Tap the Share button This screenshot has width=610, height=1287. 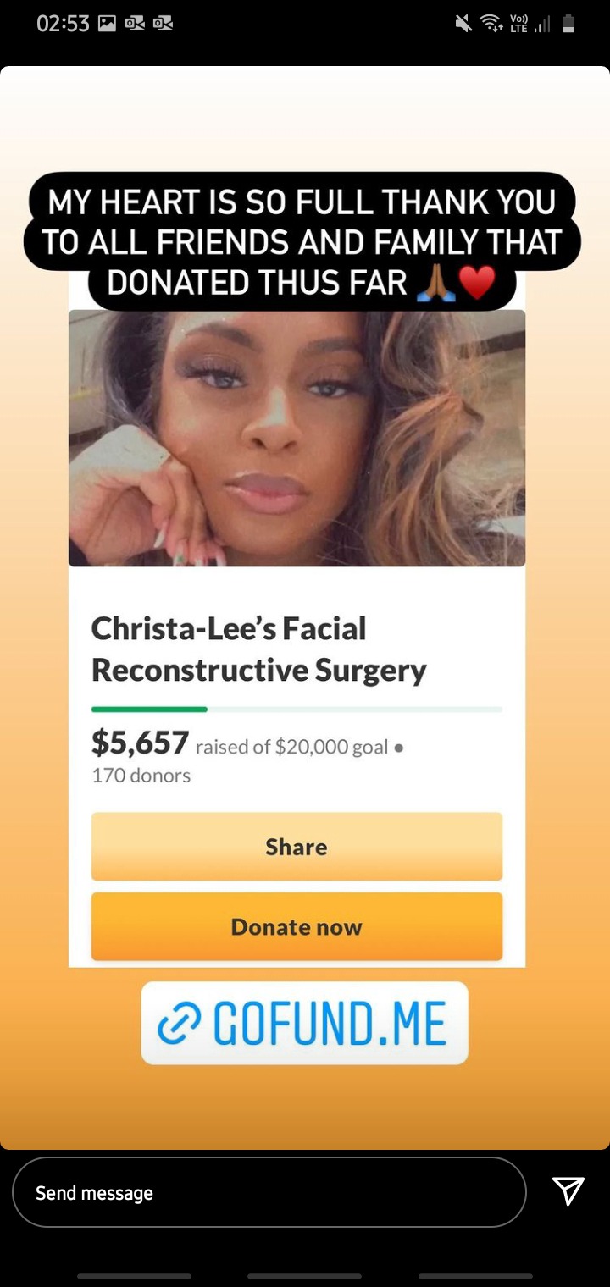297,847
